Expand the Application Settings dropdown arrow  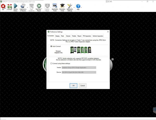[74, 8]
